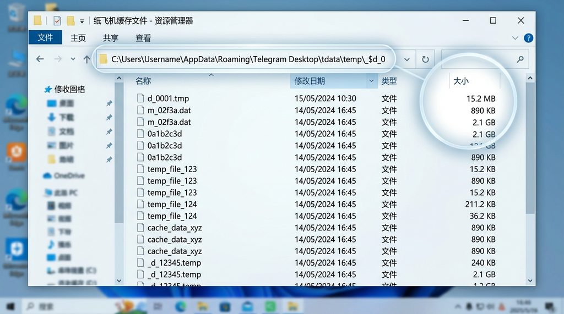Click the Properties checkmark icon in the title bar
The image size is (564, 314).
(x=57, y=21)
